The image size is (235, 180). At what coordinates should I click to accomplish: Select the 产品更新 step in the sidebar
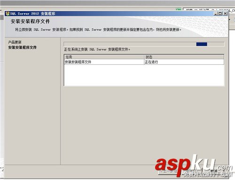(15, 42)
